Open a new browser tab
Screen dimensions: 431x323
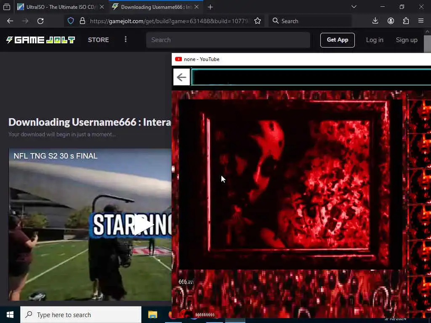(x=210, y=7)
